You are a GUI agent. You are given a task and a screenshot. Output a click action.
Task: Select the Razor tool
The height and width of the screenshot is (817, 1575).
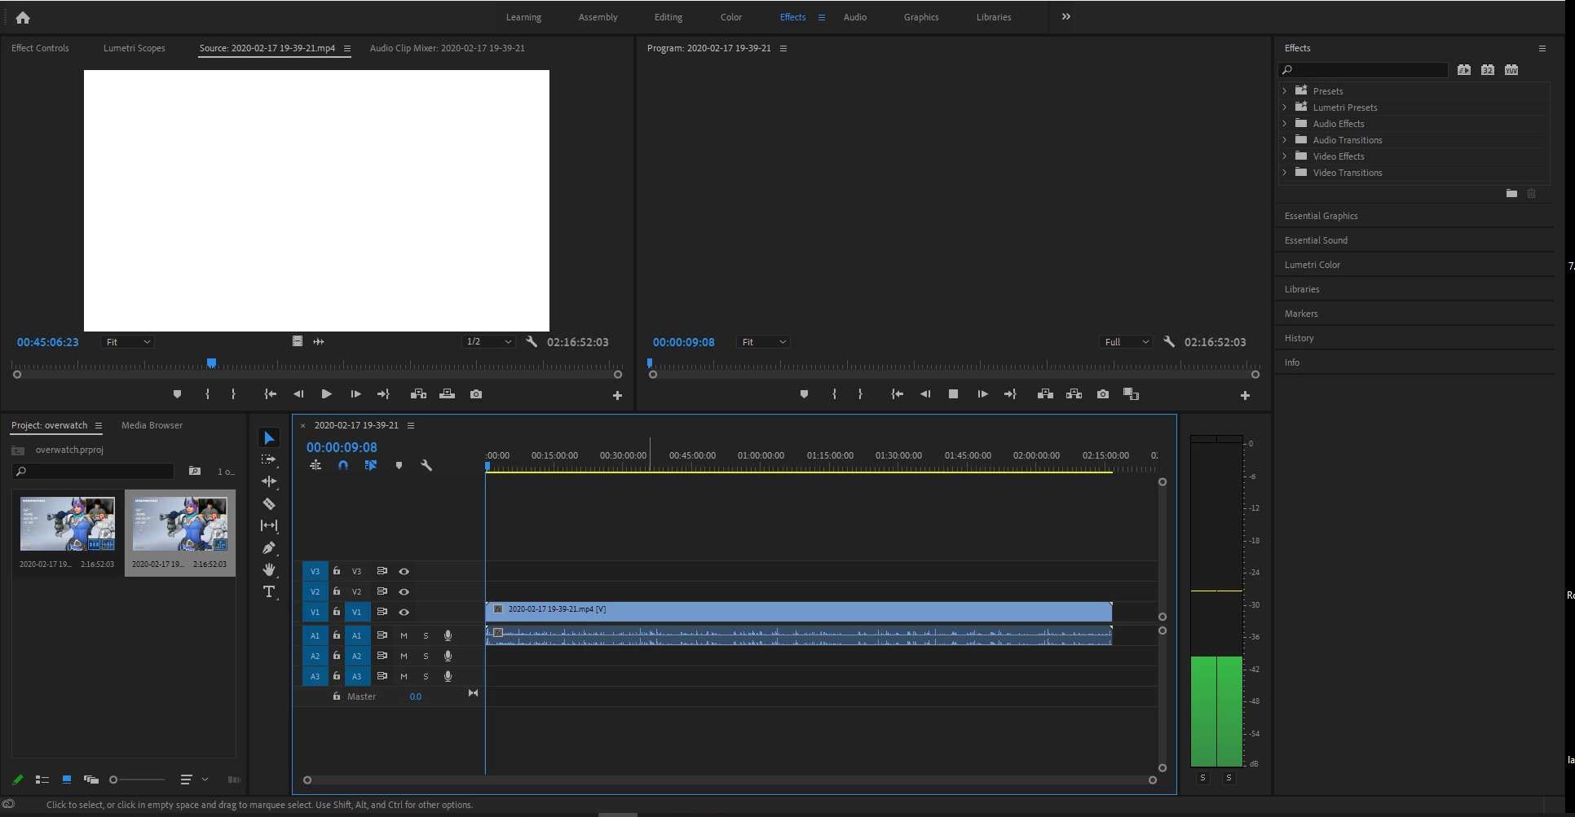[269, 503]
